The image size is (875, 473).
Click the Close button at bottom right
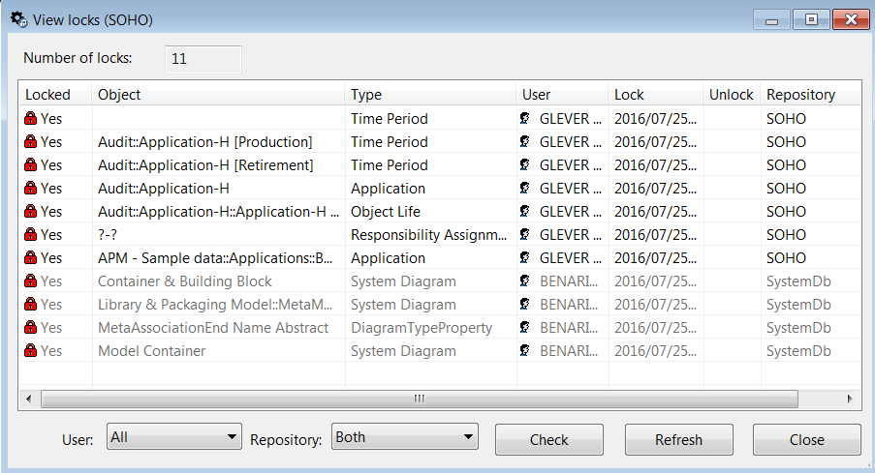tap(806, 440)
